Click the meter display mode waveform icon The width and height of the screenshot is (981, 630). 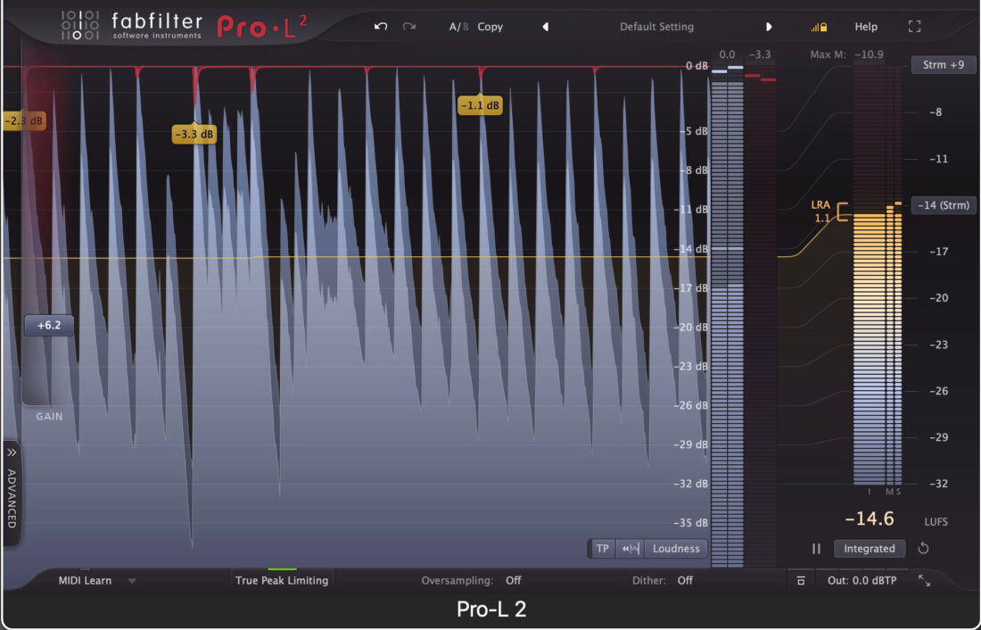[630, 549]
